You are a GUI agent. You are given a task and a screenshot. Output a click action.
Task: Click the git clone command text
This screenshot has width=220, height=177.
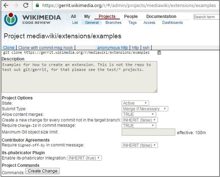[x=76, y=53]
